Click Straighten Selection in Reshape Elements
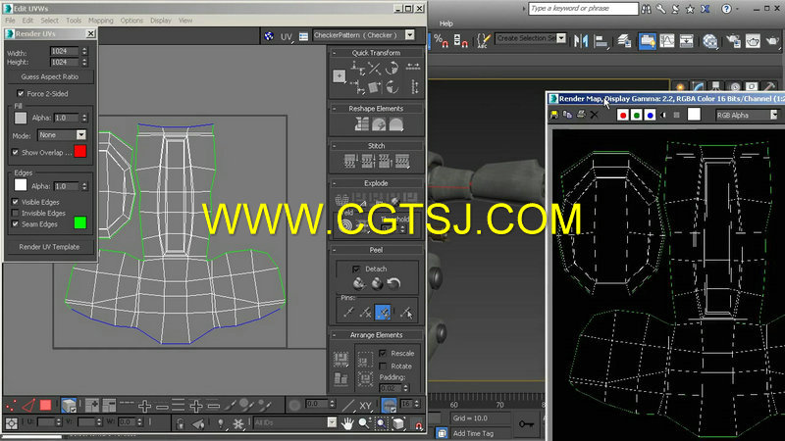 pos(361,123)
